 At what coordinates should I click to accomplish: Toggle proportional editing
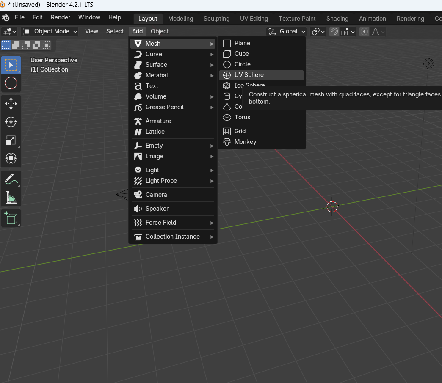[x=364, y=31]
